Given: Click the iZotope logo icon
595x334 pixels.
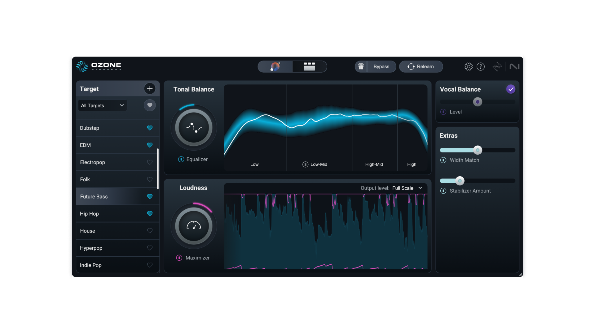Looking at the screenshot, I should pos(497,66).
